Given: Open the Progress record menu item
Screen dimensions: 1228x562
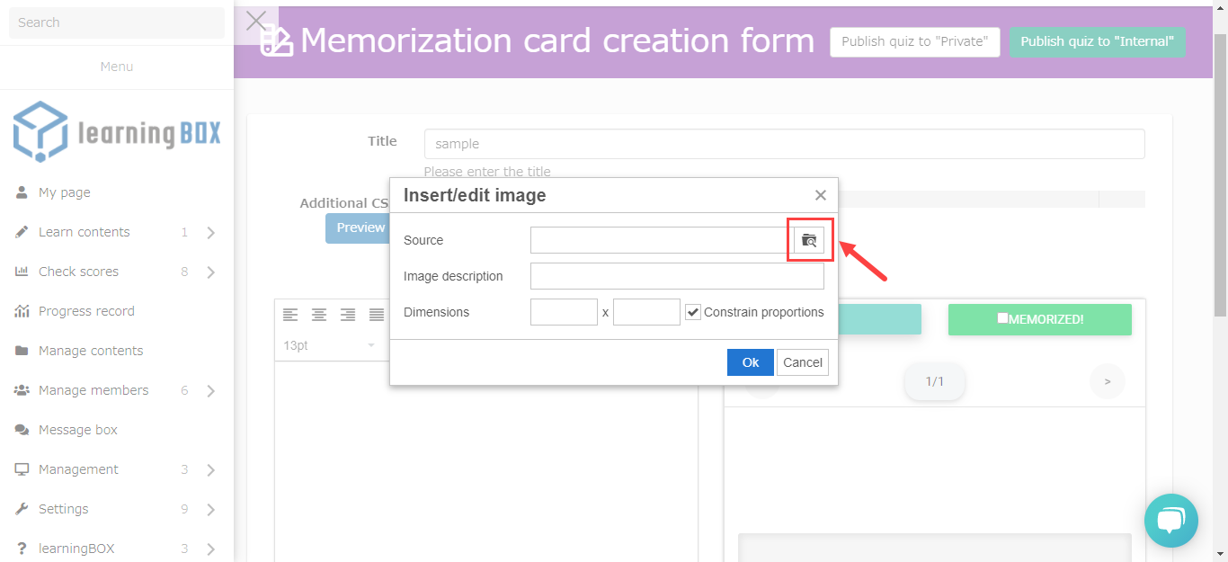Looking at the screenshot, I should pyautogui.click(x=86, y=311).
